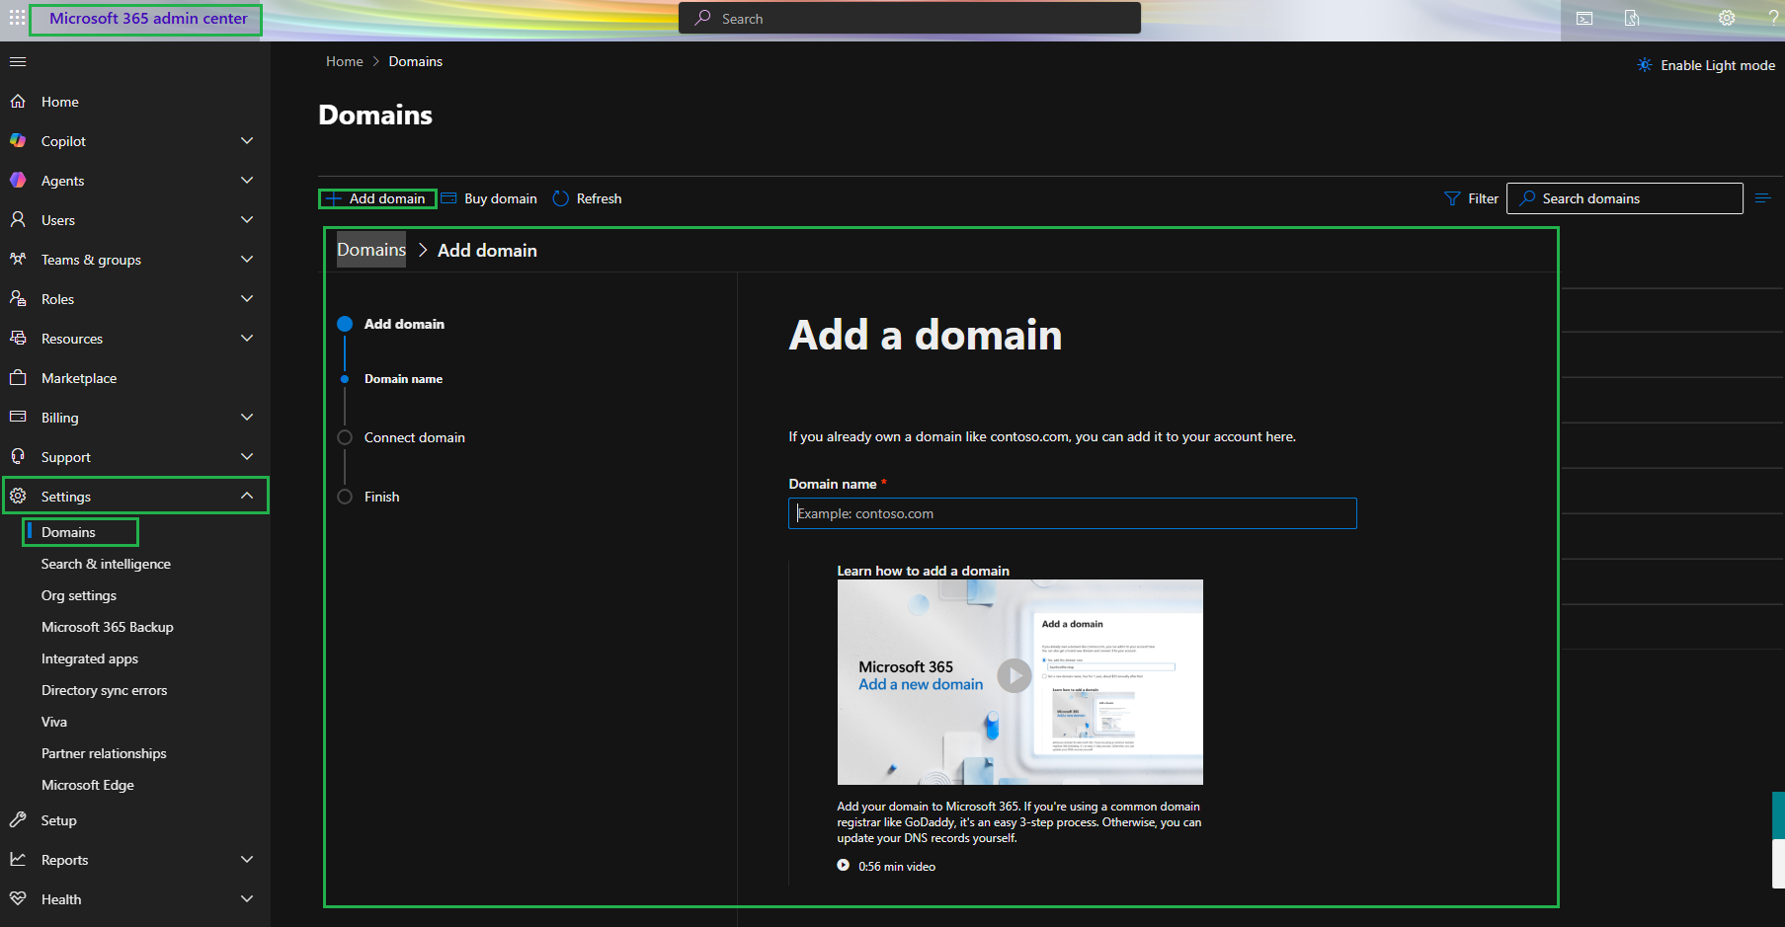Click the Copilot icon in sidebar

18,141
